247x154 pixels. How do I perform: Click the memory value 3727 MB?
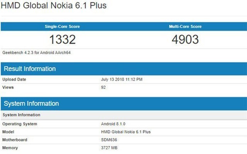tap(110, 147)
